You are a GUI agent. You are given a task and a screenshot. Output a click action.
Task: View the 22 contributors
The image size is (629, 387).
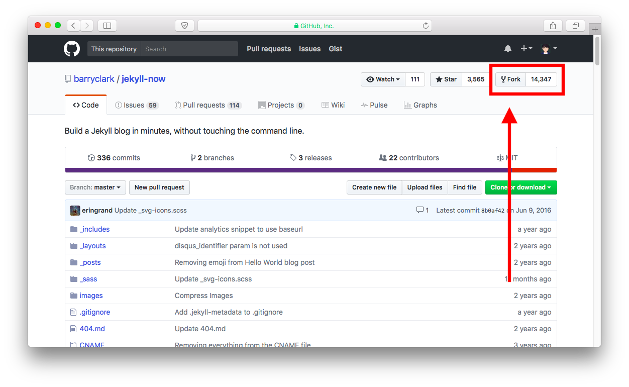[409, 158]
